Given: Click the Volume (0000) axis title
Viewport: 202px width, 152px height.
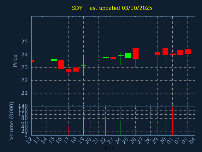Looking at the screenshot, I should point(12,121).
